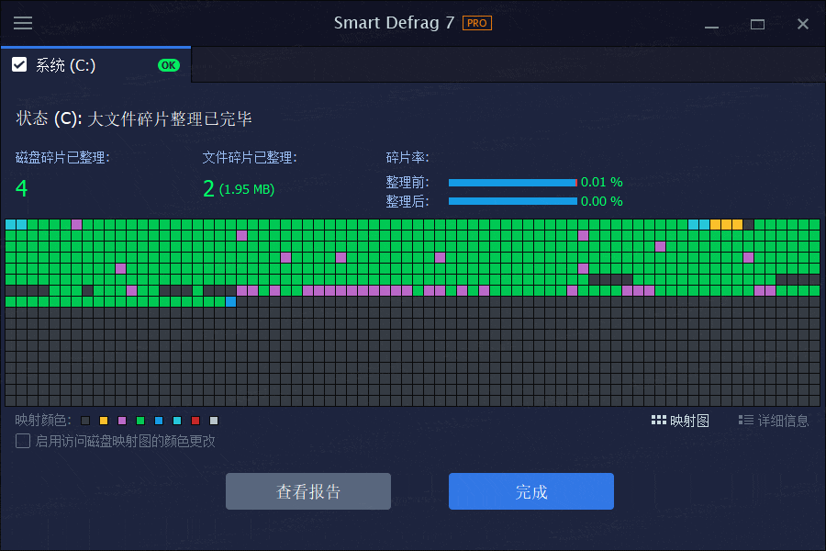
Task: Click the blue 完成 button
Action: tap(531, 491)
